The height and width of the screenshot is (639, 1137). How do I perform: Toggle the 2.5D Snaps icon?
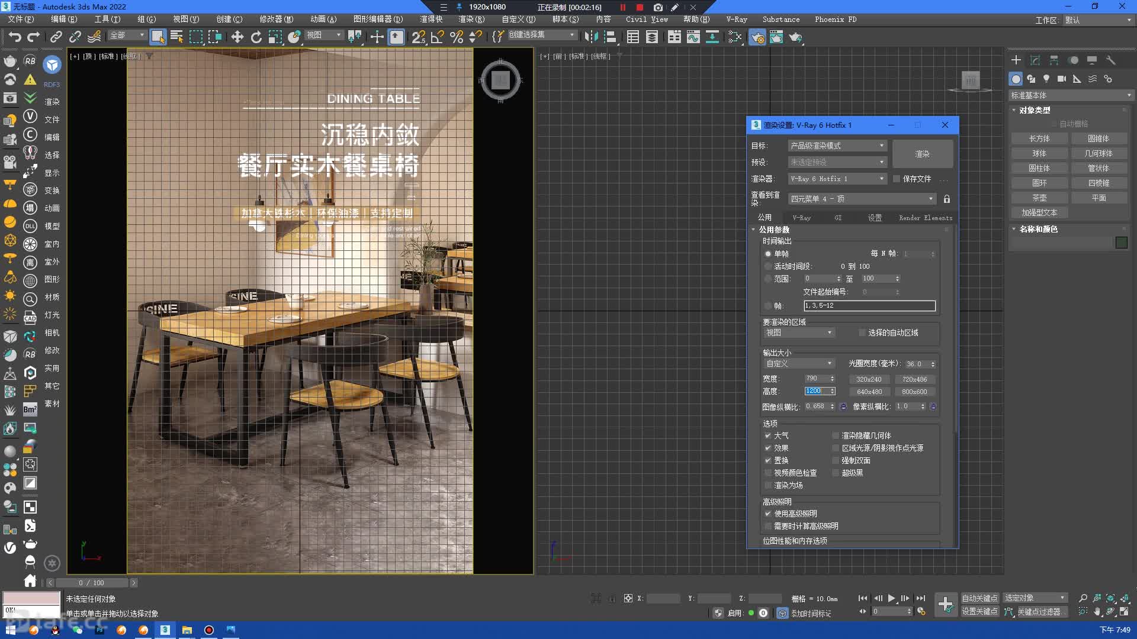(x=418, y=37)
